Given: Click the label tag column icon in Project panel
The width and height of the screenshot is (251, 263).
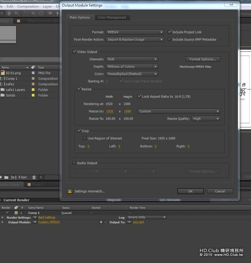Looking at the screenshot, I should click(33, 67).
